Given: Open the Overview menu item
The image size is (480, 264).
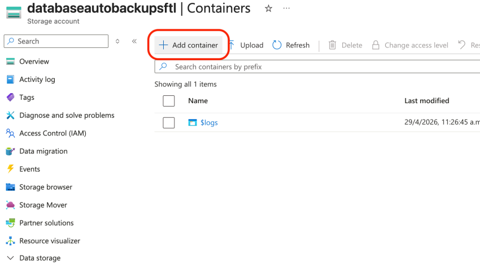Looking at the screenshot, I should tap(34, 61).
